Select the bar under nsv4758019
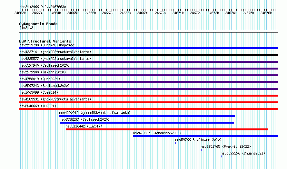 [148, 82]
